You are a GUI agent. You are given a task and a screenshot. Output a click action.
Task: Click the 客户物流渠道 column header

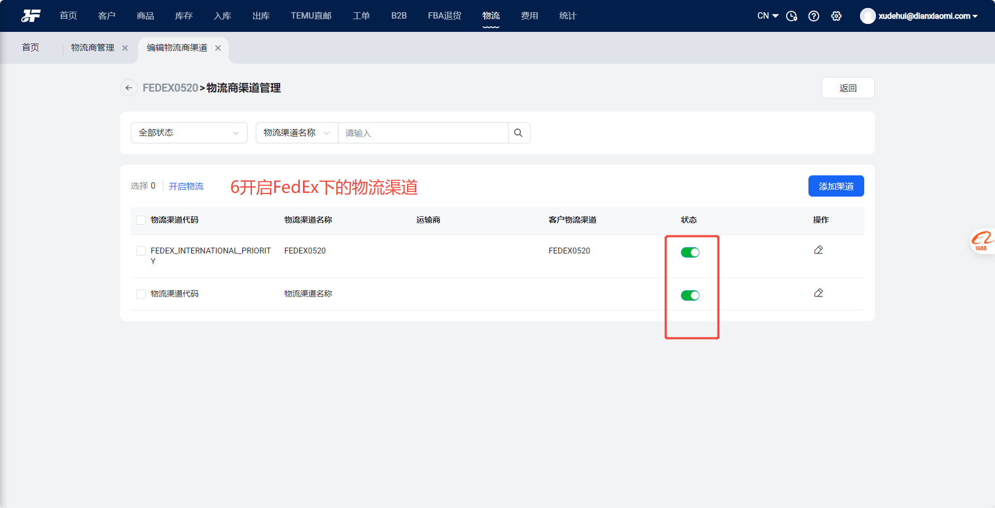point(572,220)
